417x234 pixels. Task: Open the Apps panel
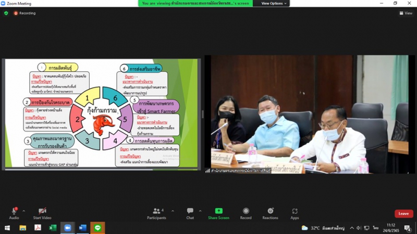[295, 211]
